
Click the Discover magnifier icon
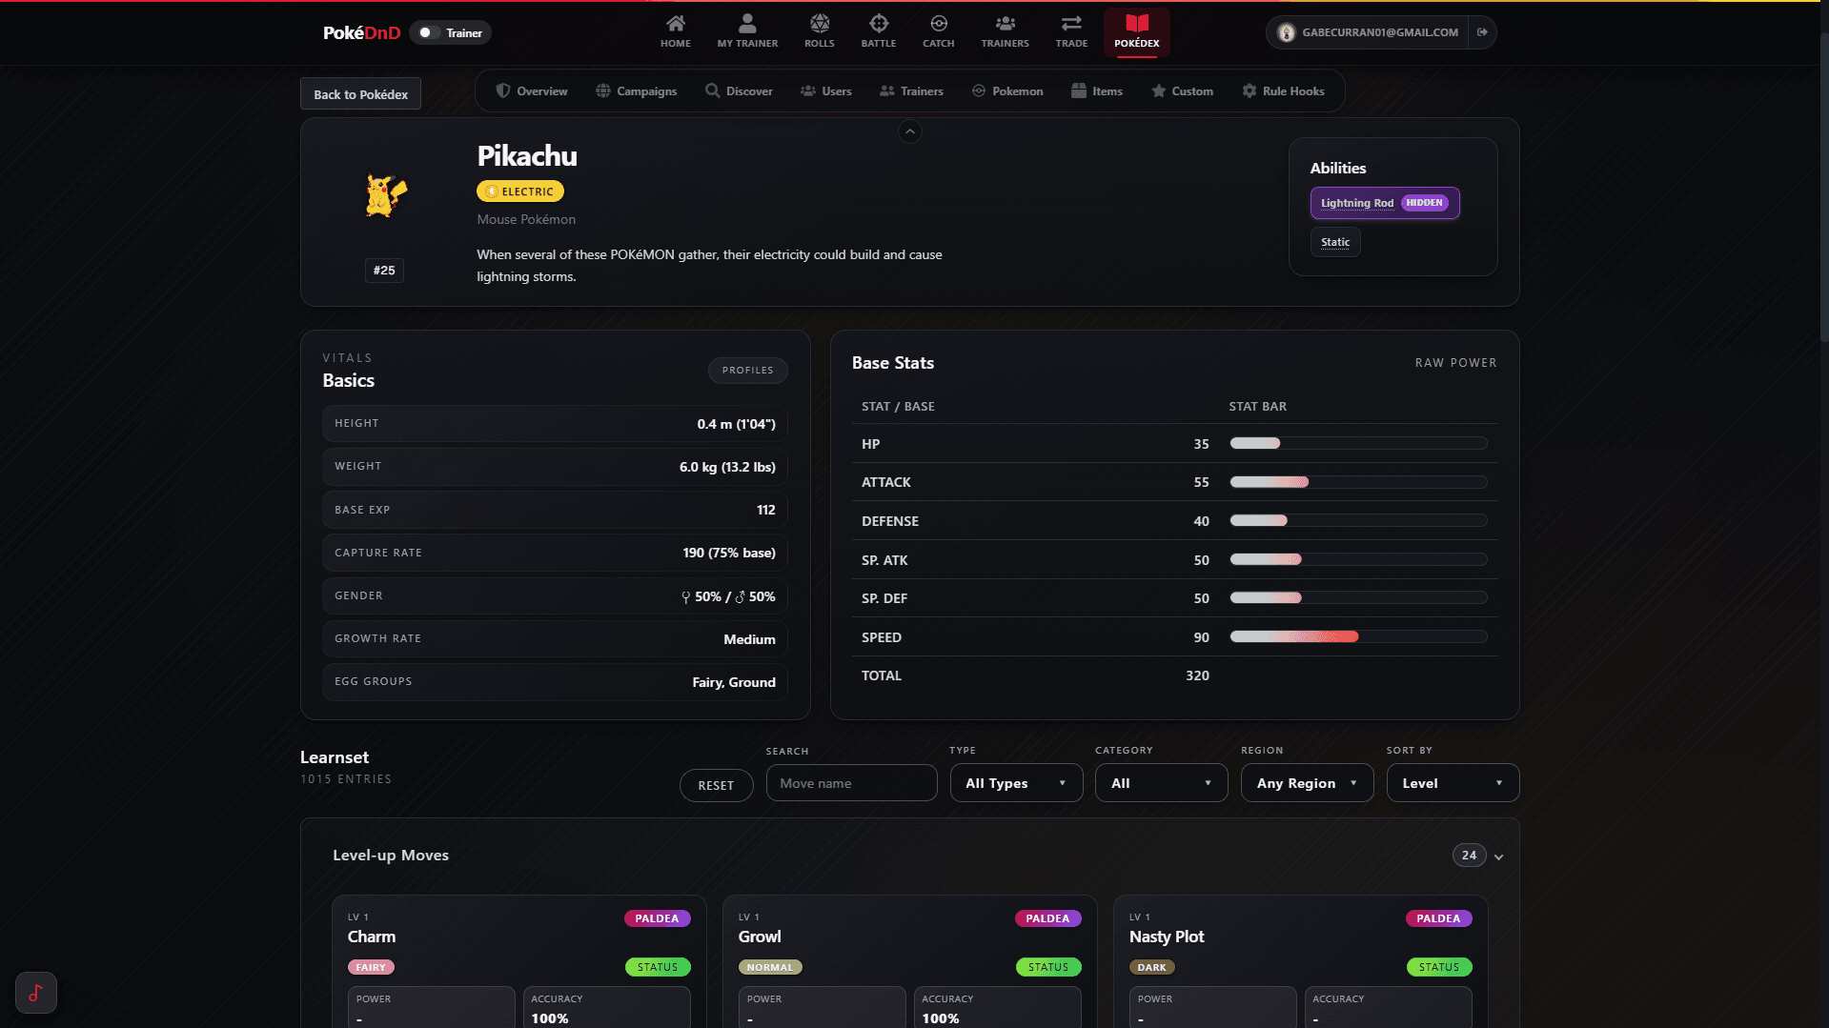click(x=712, y=91)
